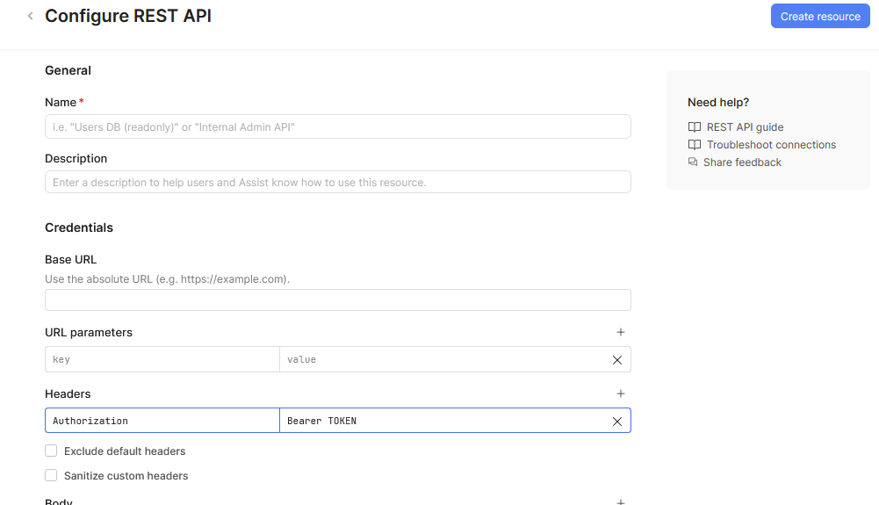This screenshot has height=505, width=879.
Task: Follow the Share feedback link
Action: 742,162
